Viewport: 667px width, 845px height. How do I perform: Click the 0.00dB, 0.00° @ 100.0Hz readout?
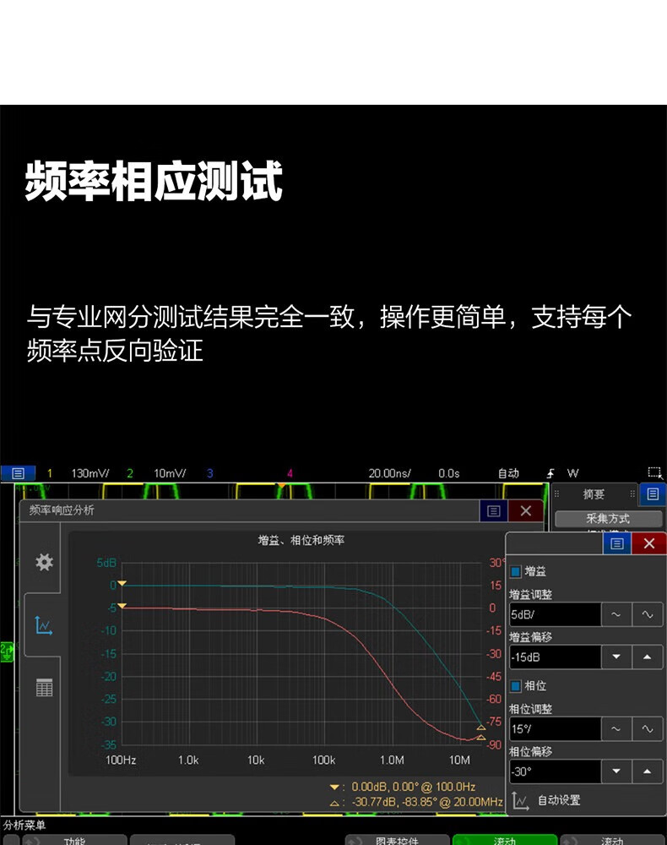414,787
